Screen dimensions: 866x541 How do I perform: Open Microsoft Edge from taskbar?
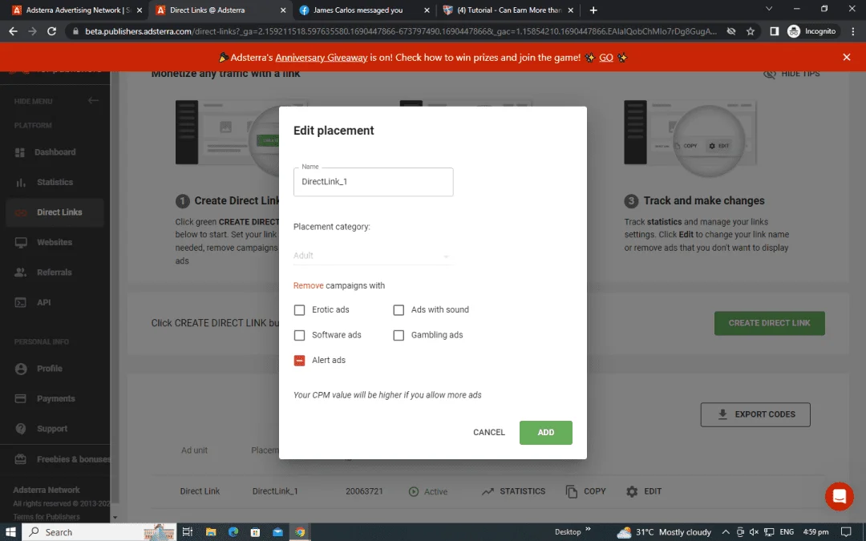(x=233, y=532)
